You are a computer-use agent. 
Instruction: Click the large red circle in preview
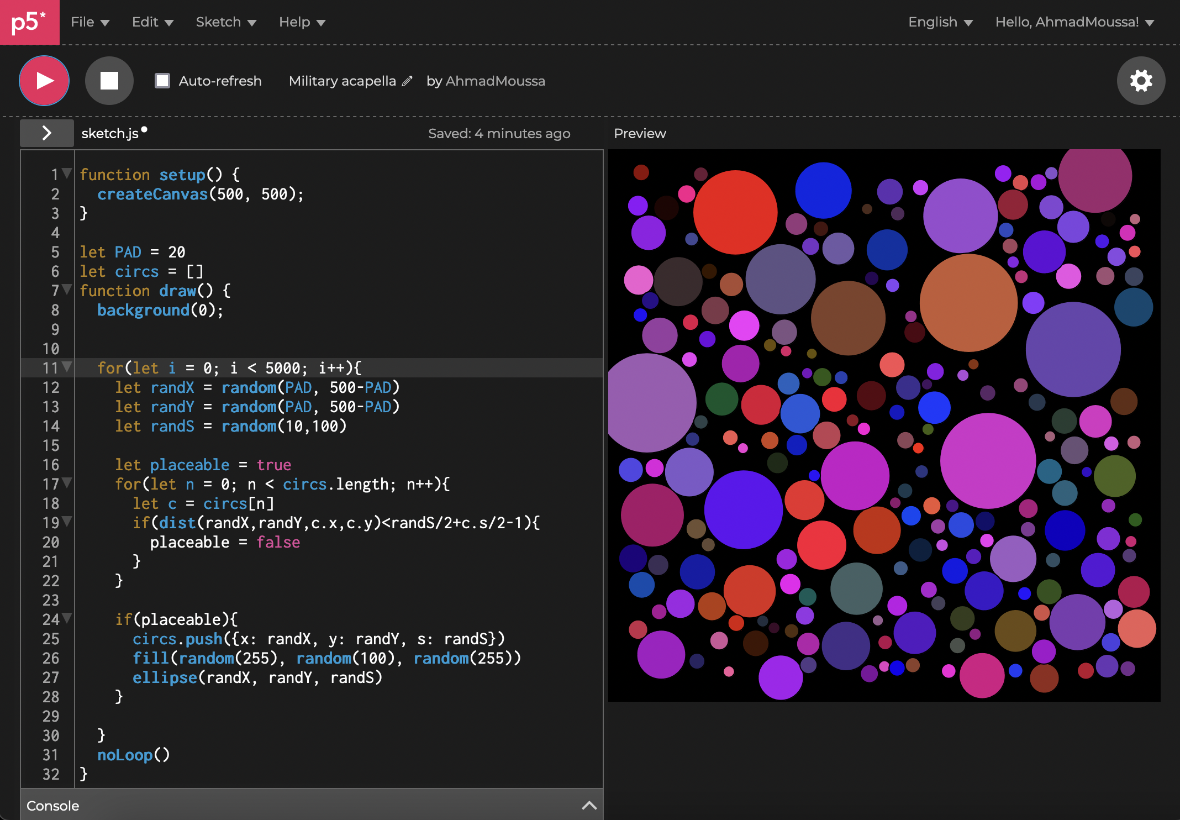click(x=735, y=212)
